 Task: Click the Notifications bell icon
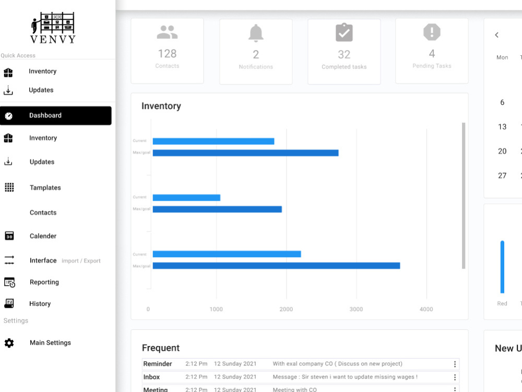coord(256,33)
